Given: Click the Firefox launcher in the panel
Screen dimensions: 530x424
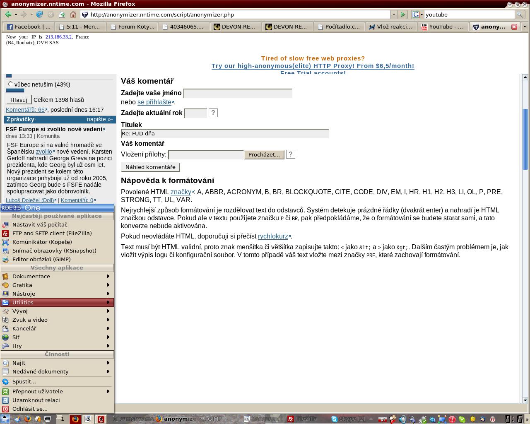Looking at the screenshot, I should (28, 419).
